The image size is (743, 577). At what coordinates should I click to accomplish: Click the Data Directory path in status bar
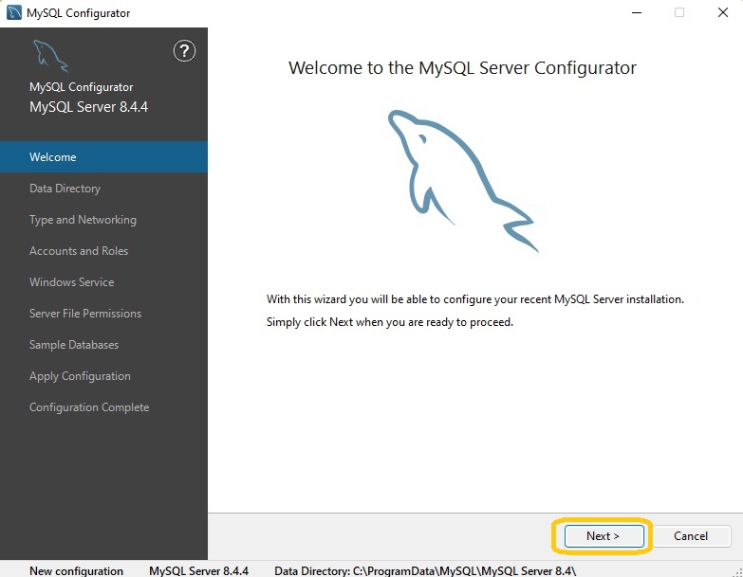click(425, 571)
